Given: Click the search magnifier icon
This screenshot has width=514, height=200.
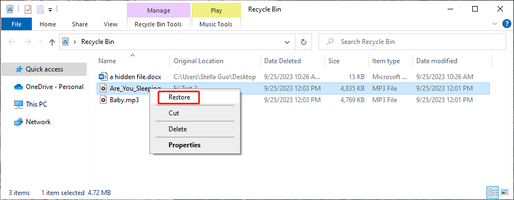Looking at the screenshot, I should coord(331,42).
